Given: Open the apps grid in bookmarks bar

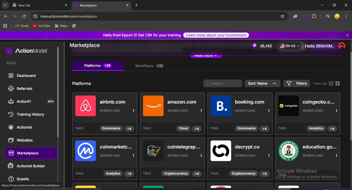Looking at the screenshot, I should coord(5,26).
